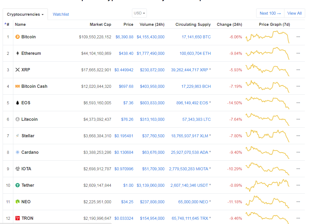Open the Ethereum name link
This screenshot has height=224, width=319.
tap(31, 53)
